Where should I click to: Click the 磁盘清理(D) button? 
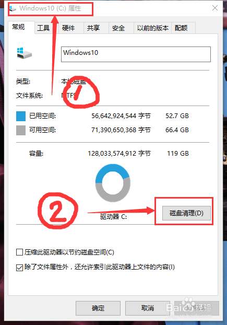coord(186,213)
